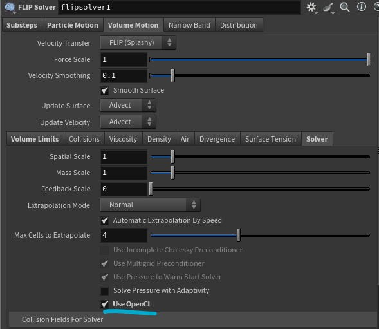This screenshot has width=379, height=329.
Task: Toggle Use Pressure to Warm Start Solver
Action: click(x=104, y=277)
